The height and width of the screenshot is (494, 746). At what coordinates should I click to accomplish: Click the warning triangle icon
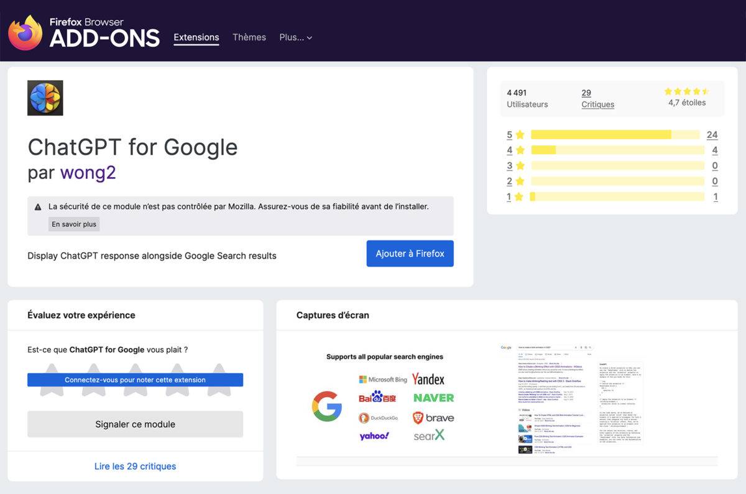38,207
